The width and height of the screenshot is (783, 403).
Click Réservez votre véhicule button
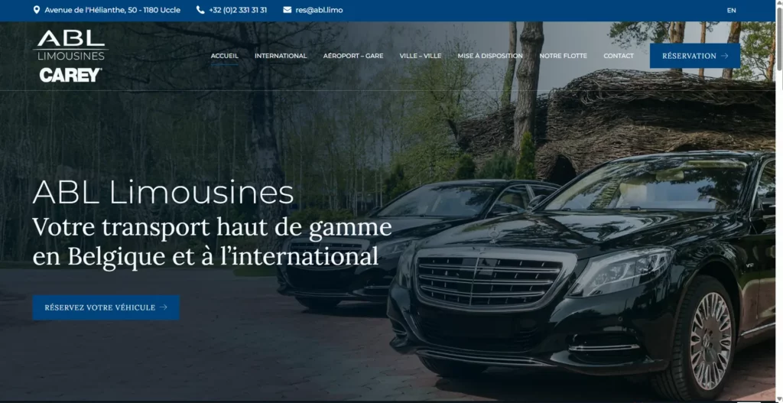tap(106, 307)
